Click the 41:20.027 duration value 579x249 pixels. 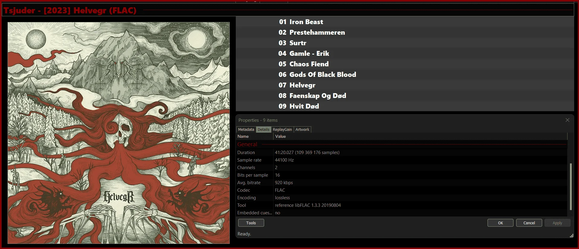click(x=307, y=153)
